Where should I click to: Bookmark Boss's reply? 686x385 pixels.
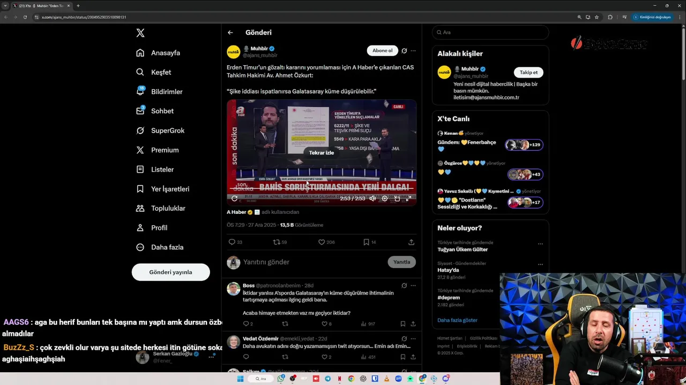coord(402,324)
